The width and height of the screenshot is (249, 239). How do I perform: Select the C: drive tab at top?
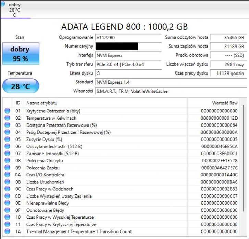15,10
